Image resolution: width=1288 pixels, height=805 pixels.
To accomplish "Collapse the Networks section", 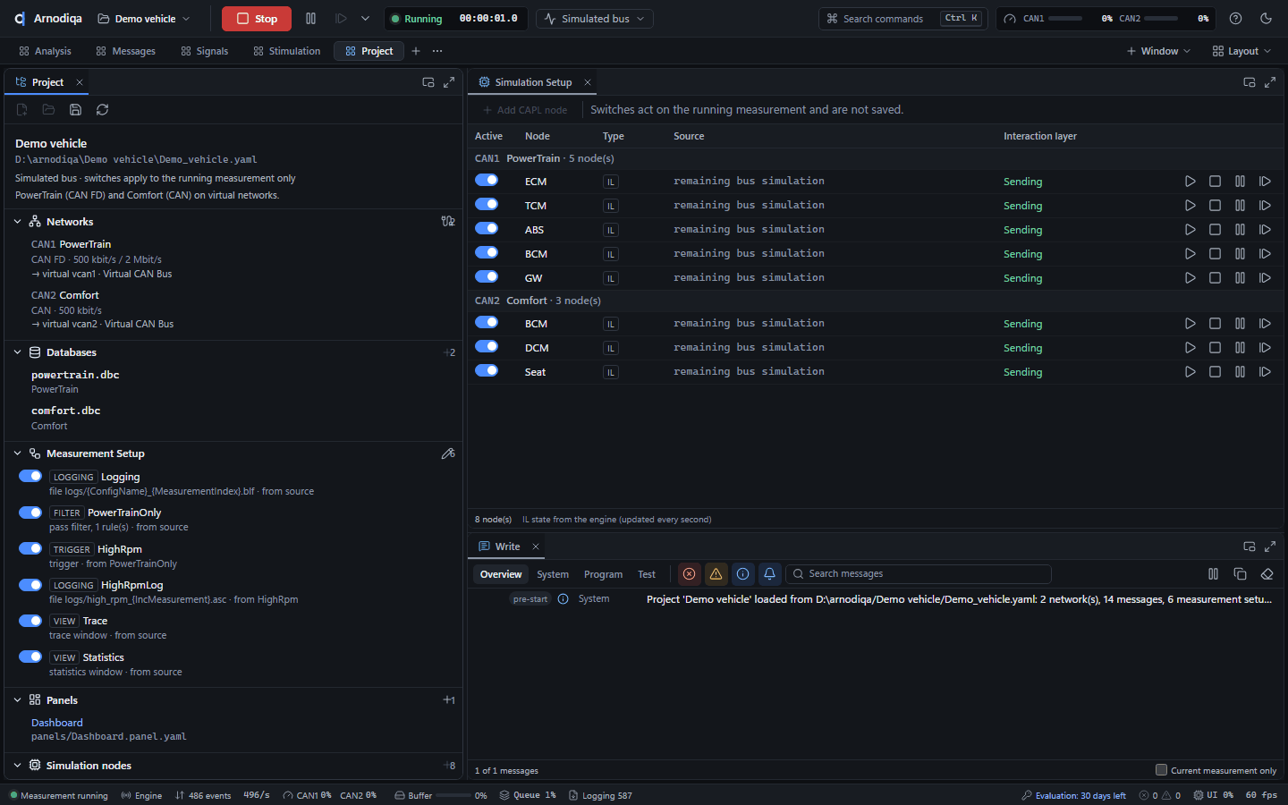I will click(x=18, y=222).
